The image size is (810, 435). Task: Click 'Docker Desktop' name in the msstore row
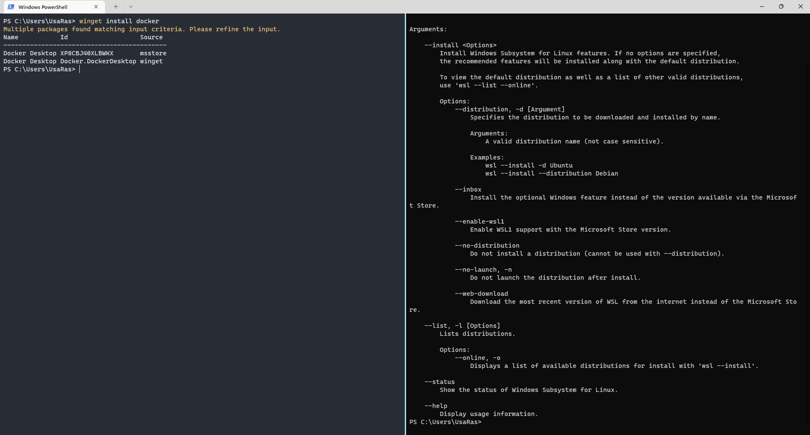[x=30, y=53]
